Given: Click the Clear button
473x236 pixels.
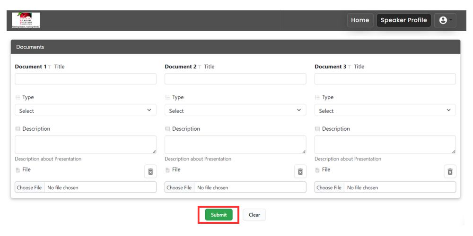Looking at the screenshot, I should (x=254, y=215).
